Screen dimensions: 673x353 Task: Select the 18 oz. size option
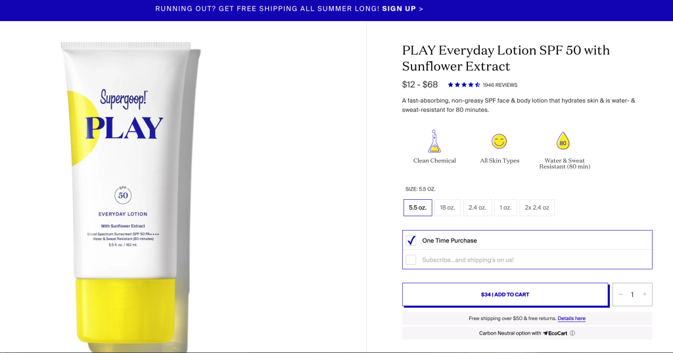(447, 208)
